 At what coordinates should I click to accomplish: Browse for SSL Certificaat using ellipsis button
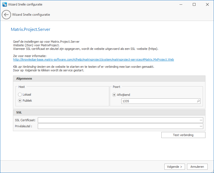[201, 120]
